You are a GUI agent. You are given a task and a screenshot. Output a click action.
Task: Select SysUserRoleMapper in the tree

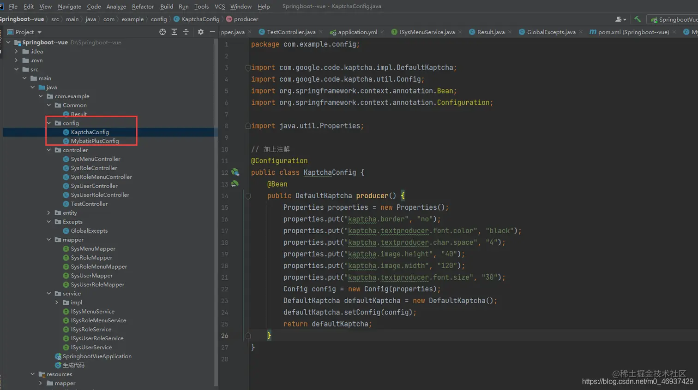[97, 284]
